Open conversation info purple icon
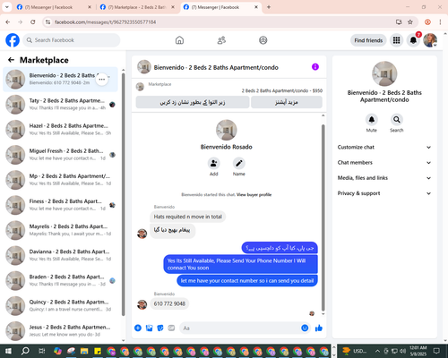 [x=315, y=67]
